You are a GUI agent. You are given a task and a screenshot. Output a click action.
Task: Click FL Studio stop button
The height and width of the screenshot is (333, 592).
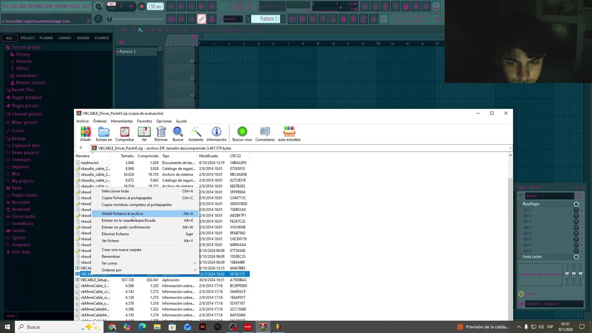131,6
